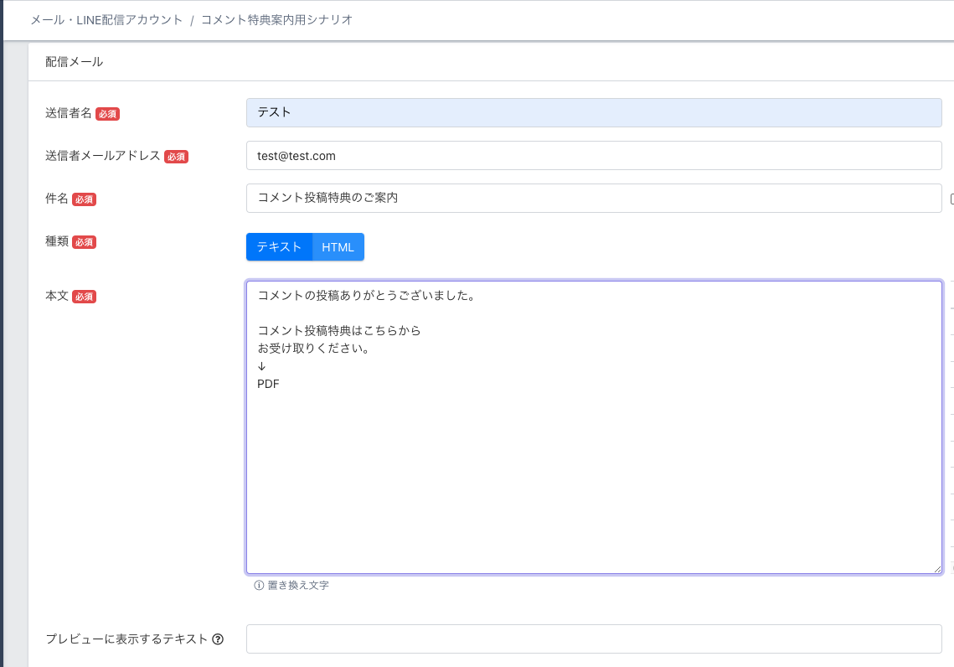Click inside the 本文 message body textarea
The image size is (954, 667).
[594, 469]
